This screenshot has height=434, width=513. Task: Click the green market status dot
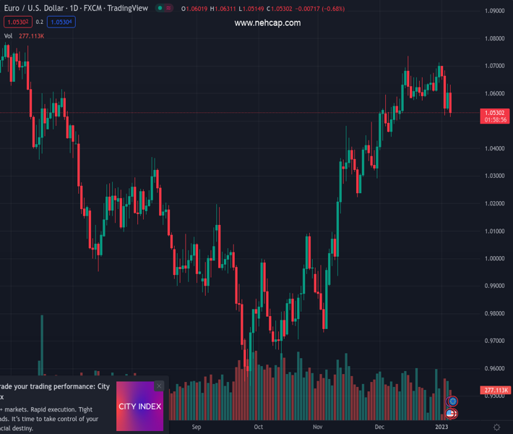click(160, 9)
